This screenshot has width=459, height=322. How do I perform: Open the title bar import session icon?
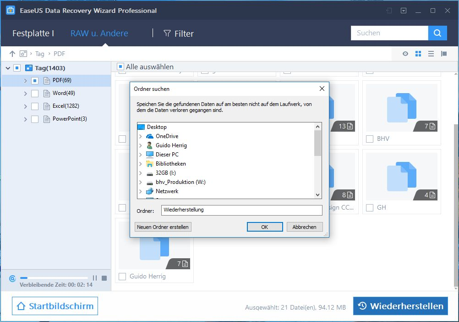[x=389, y=11]
